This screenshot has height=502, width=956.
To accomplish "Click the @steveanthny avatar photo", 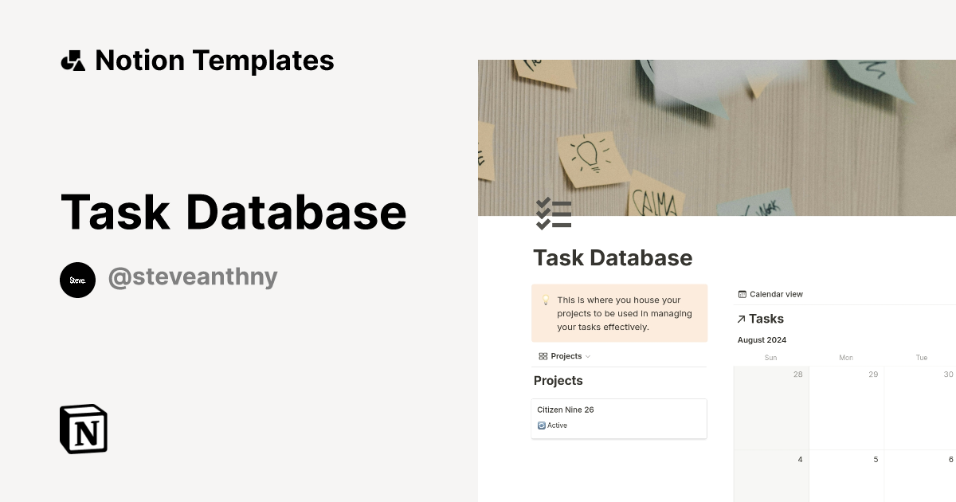I will pyautogui.click(x=77, y=280).
